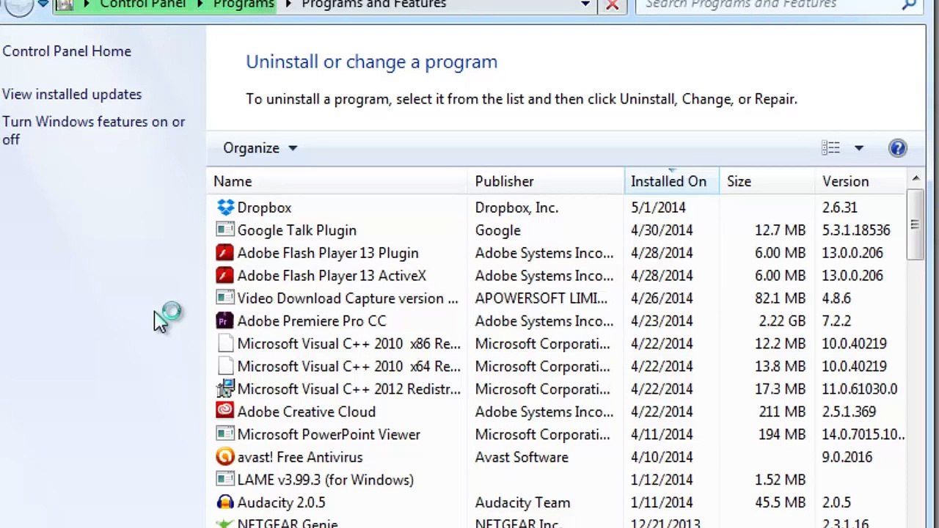The image size is (939, 528).
Task: Click the Dropbox program icon
Action: point(225,208)
